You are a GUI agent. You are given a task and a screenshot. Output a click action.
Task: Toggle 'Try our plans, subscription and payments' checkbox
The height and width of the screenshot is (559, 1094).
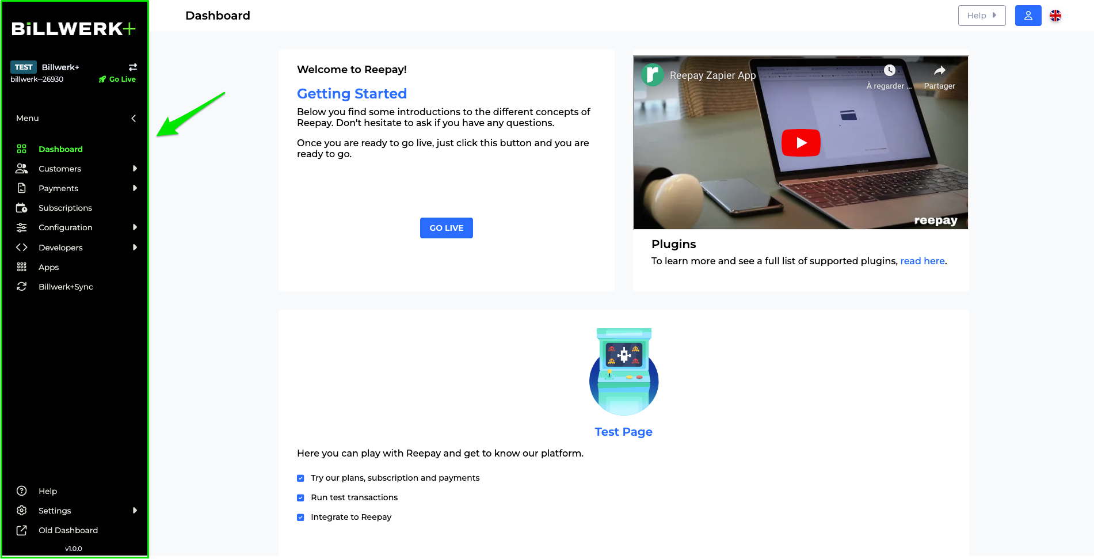(x=300, y=478)
